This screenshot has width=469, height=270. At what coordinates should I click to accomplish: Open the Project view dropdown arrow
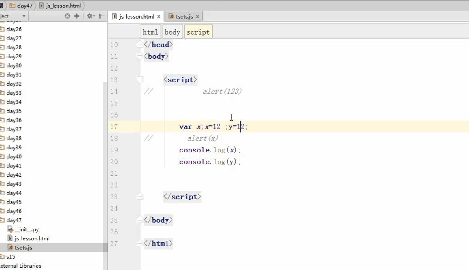coord(24,16)
